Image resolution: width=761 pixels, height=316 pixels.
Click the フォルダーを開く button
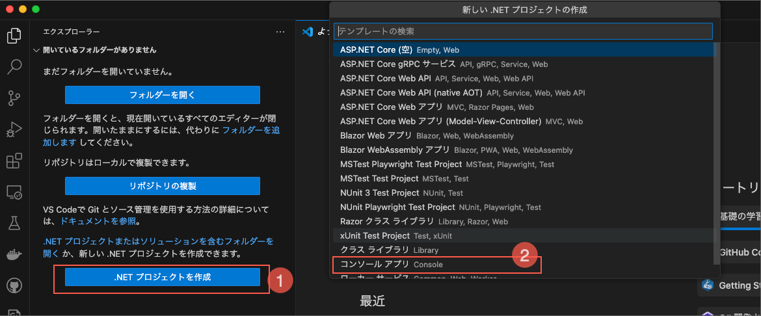(163, 95)
